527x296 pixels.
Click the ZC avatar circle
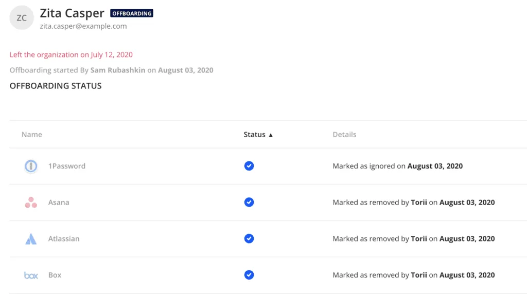(x=22, y=17)
